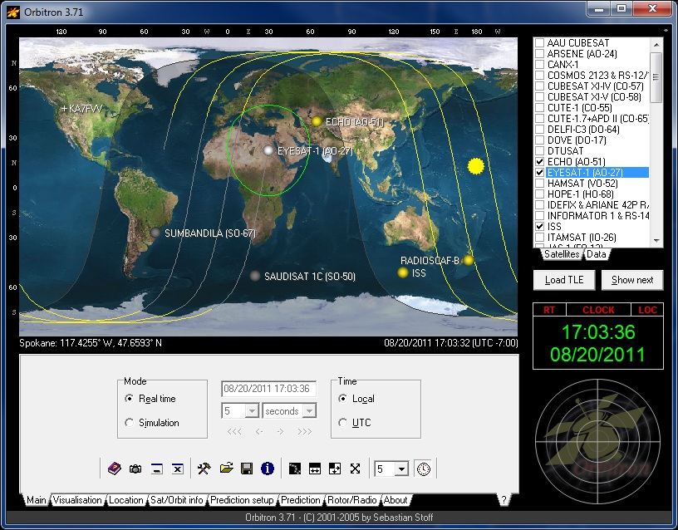Toggle fullscreen with the crossed-arrows icon
Viewport: 678px width, 530px height.
coord(355,469)
